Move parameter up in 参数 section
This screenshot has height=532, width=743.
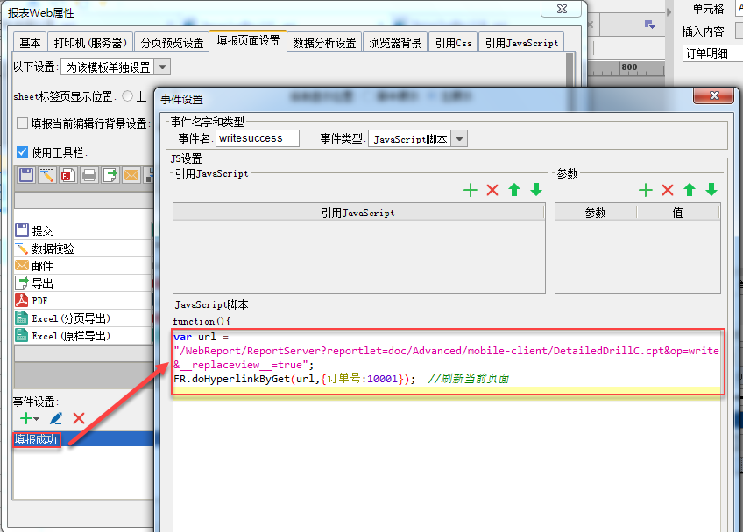tap(690, 190)
